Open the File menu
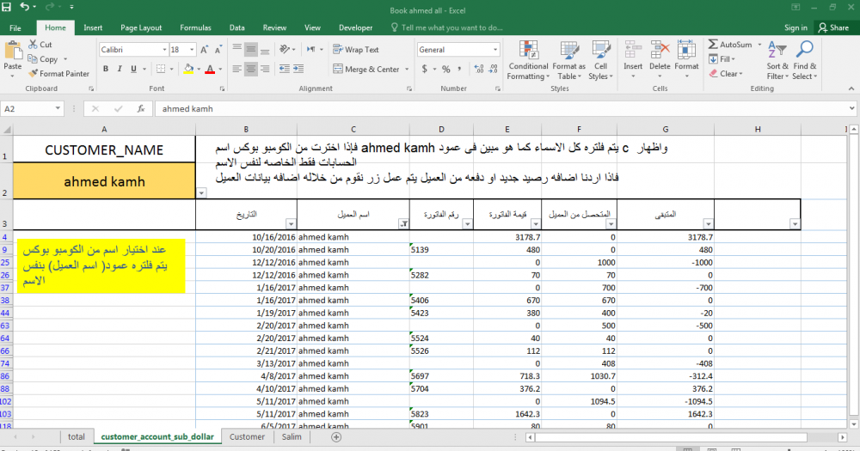Screen dimensions: 860x451 15,27
